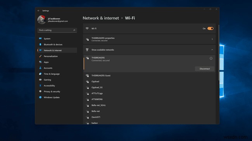Click the Gaming controller icon
The height and width of the screenshot is (141, 252).
click(40, 80)
